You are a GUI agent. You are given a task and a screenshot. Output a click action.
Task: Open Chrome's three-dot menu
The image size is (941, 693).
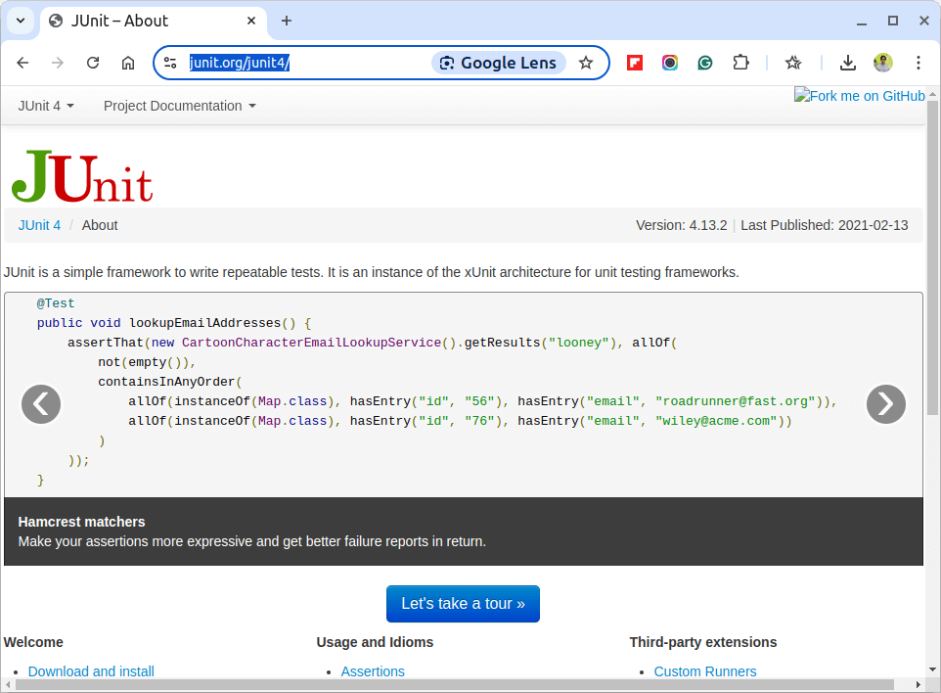pyautogui.click(x=919, y=63)
